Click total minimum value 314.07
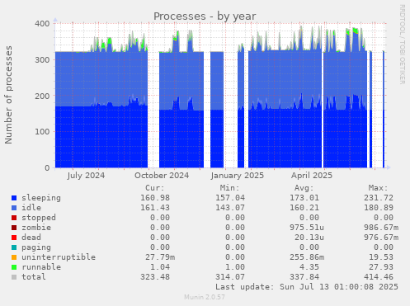410x306 pixels. (x=230, y=277)
